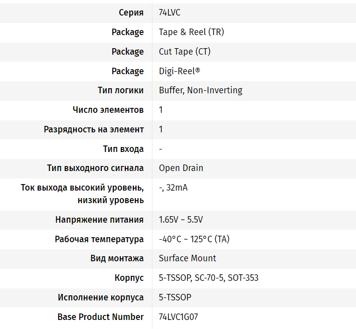The width and height of the screenshot is (356, 329).
Task: Click the Серия row label
Action: click(131, 13)
